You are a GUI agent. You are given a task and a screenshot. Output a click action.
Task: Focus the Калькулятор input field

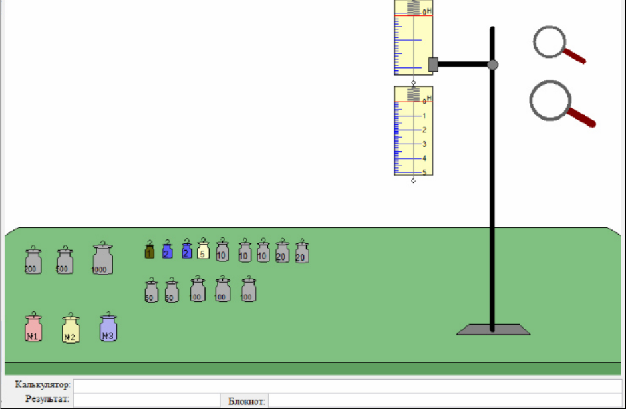click(347, 386)
